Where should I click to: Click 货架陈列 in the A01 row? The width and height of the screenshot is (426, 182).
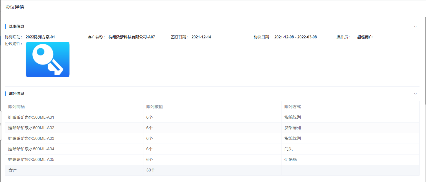click(293, 118)
